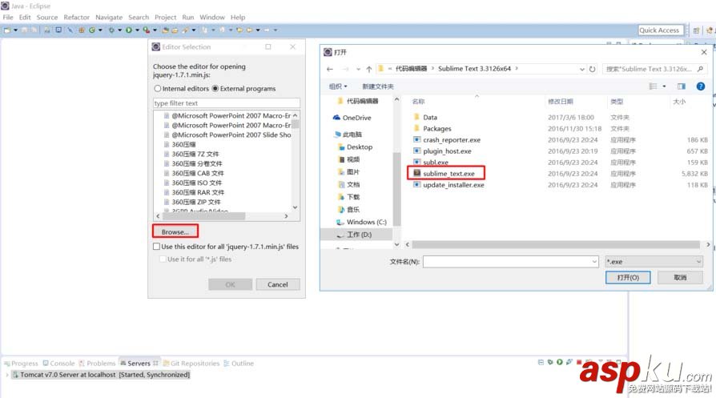
Task: Refresh the file dialog folder listing
Action: 592,69
